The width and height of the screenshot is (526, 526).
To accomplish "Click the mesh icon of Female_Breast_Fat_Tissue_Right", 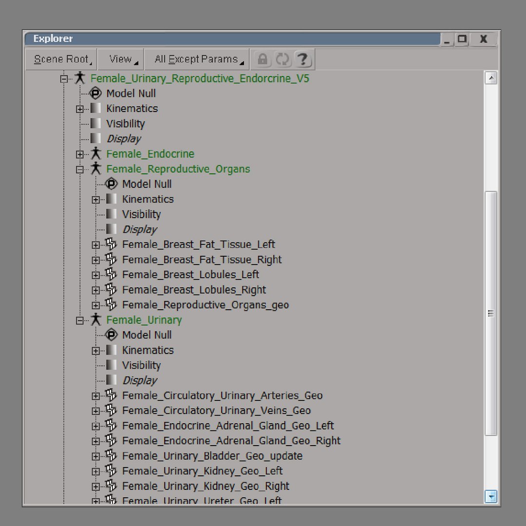I will point(111,259).
